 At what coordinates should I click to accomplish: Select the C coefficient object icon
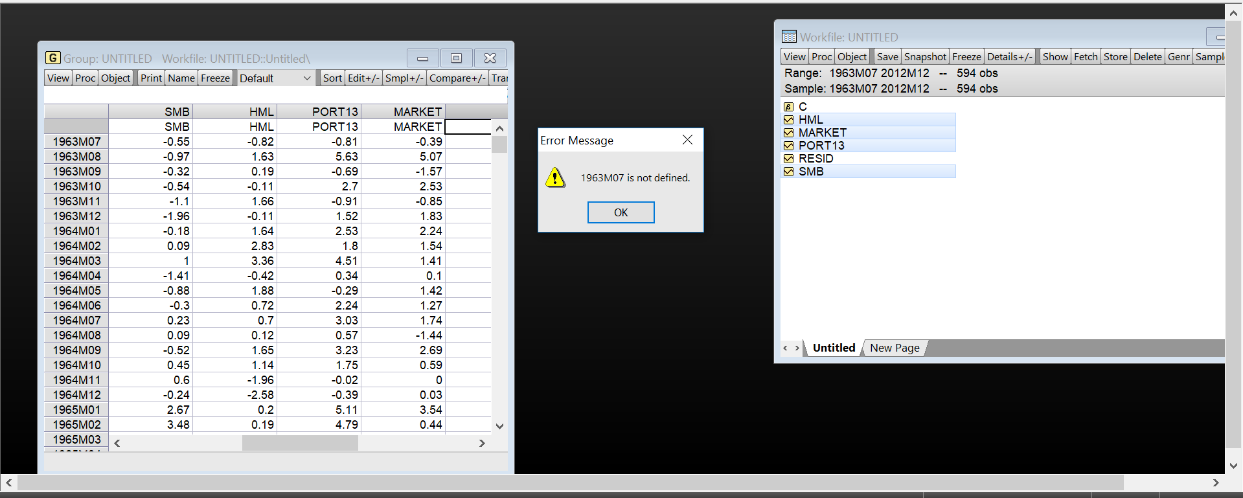pyautogui.click(x=788, y=107)
